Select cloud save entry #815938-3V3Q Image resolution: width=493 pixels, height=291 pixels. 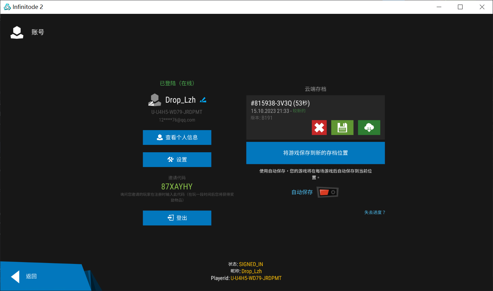click(280, 103)
